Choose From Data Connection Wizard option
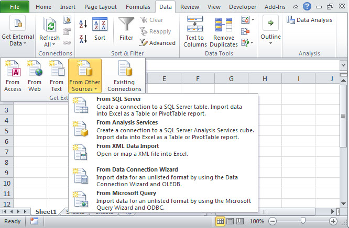This screenshot has width=349, height=228. tap(163, 177)
